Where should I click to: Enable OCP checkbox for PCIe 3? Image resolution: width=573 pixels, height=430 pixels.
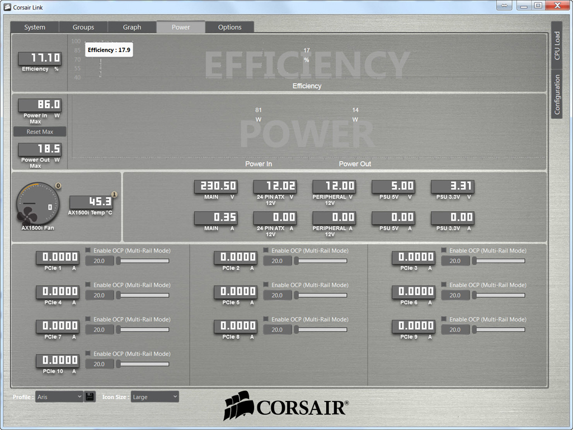pyautogui.click(x=444, y=250)
